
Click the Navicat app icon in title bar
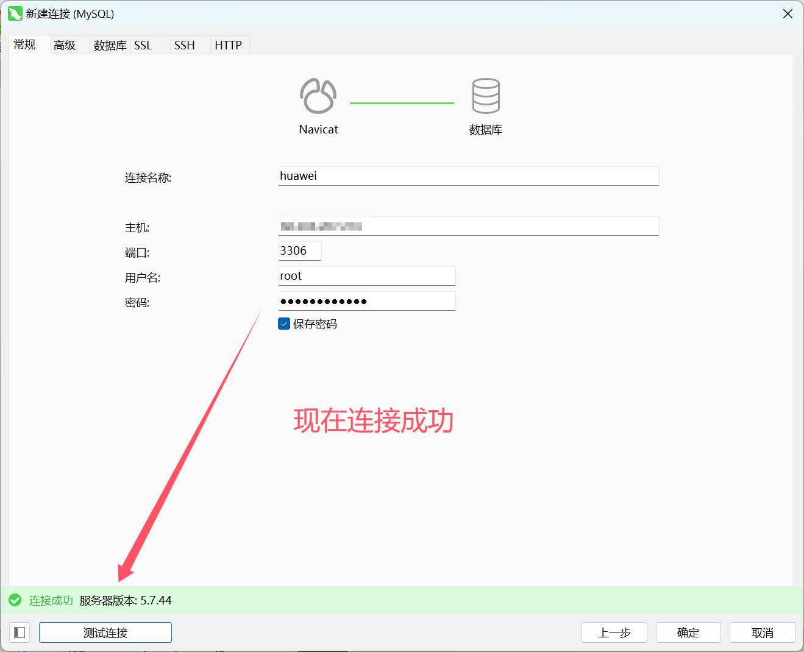pyautogui.click(x=15, y=13)
